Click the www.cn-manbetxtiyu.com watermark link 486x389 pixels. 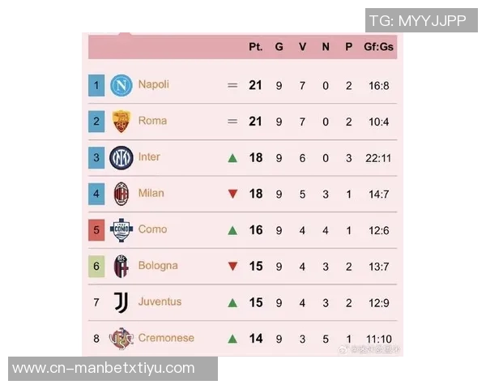pos(103,369)
